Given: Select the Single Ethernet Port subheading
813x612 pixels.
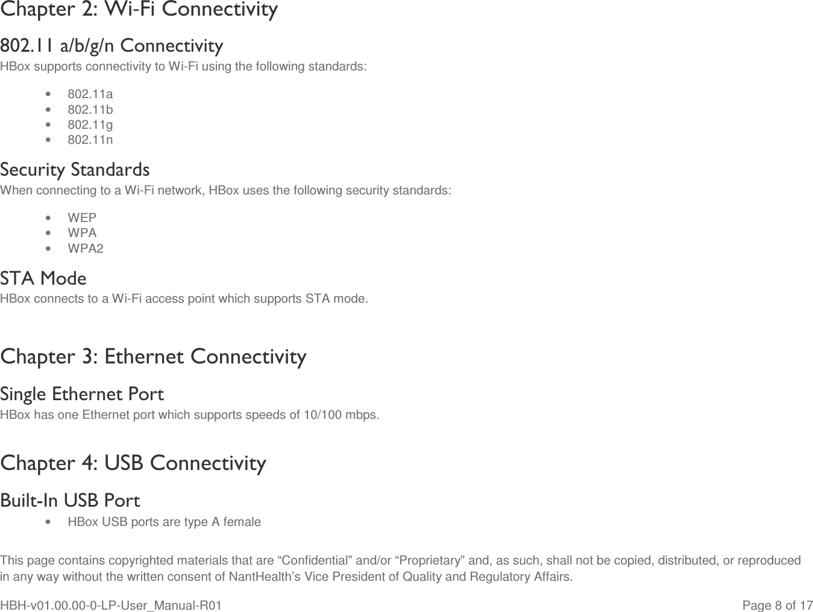Looking at the screenshot, I should (x=82, y=394).
